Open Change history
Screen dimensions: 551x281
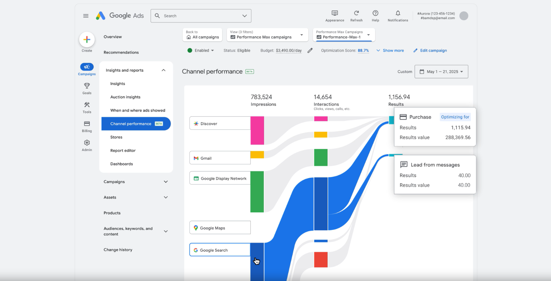tap(118, 250)
